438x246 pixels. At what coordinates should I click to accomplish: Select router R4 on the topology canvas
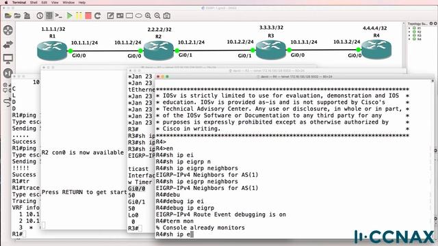376,49
